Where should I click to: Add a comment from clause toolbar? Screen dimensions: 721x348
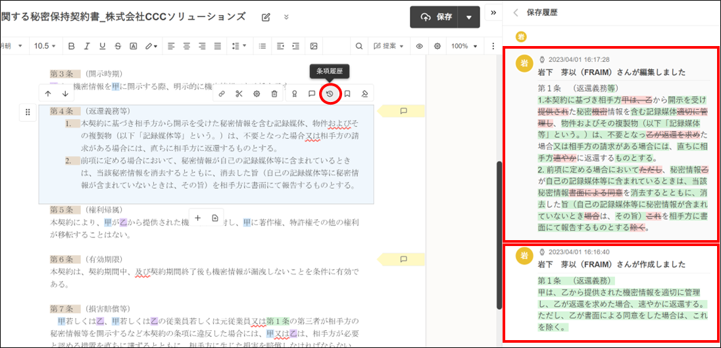[312, 94]
